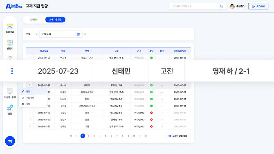Open the 설정 gears icon in sidebar

point(10,108)
